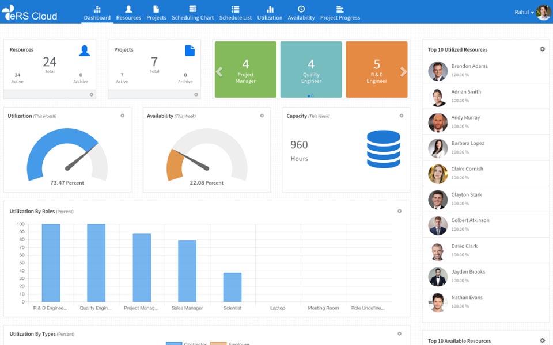
Task: Click the Projects document icon
Action: [190, 51]
